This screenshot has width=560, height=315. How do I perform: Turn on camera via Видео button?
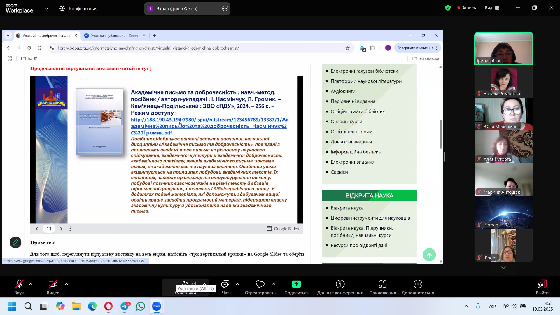coord(53,284)
